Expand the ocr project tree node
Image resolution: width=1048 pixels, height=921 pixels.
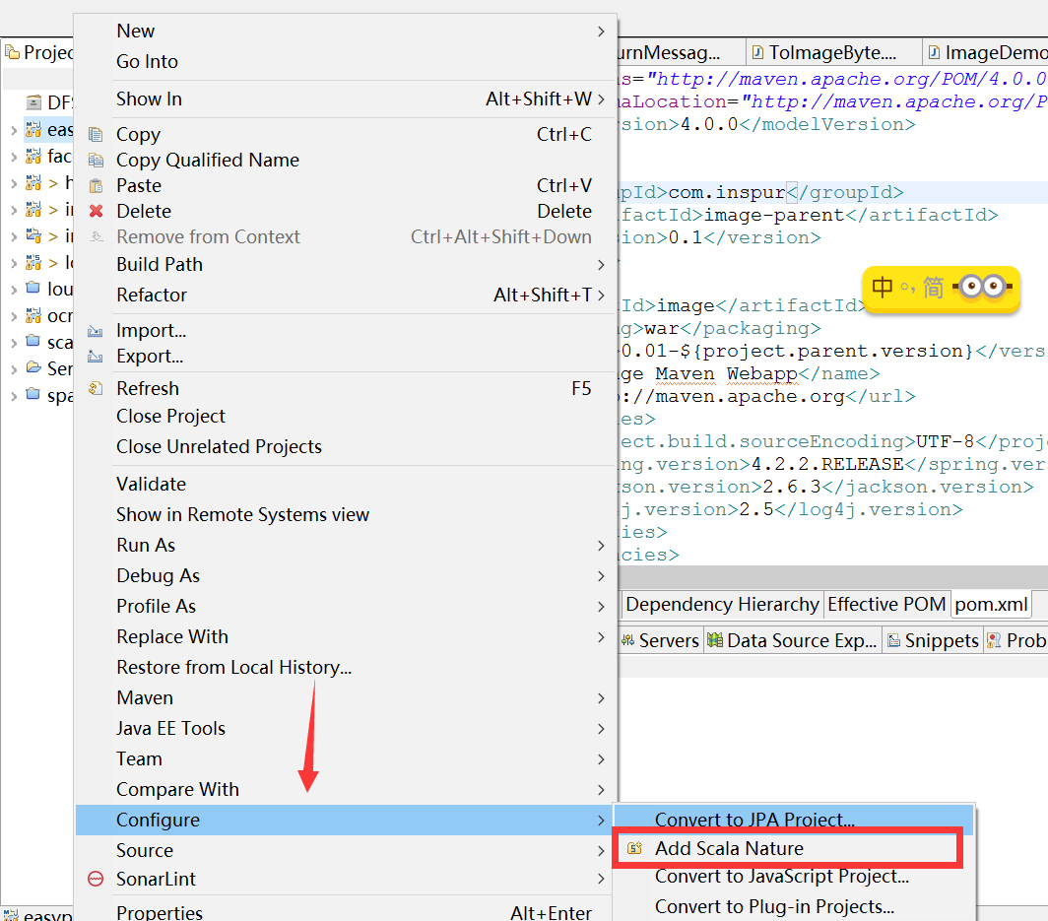point(14,316)
